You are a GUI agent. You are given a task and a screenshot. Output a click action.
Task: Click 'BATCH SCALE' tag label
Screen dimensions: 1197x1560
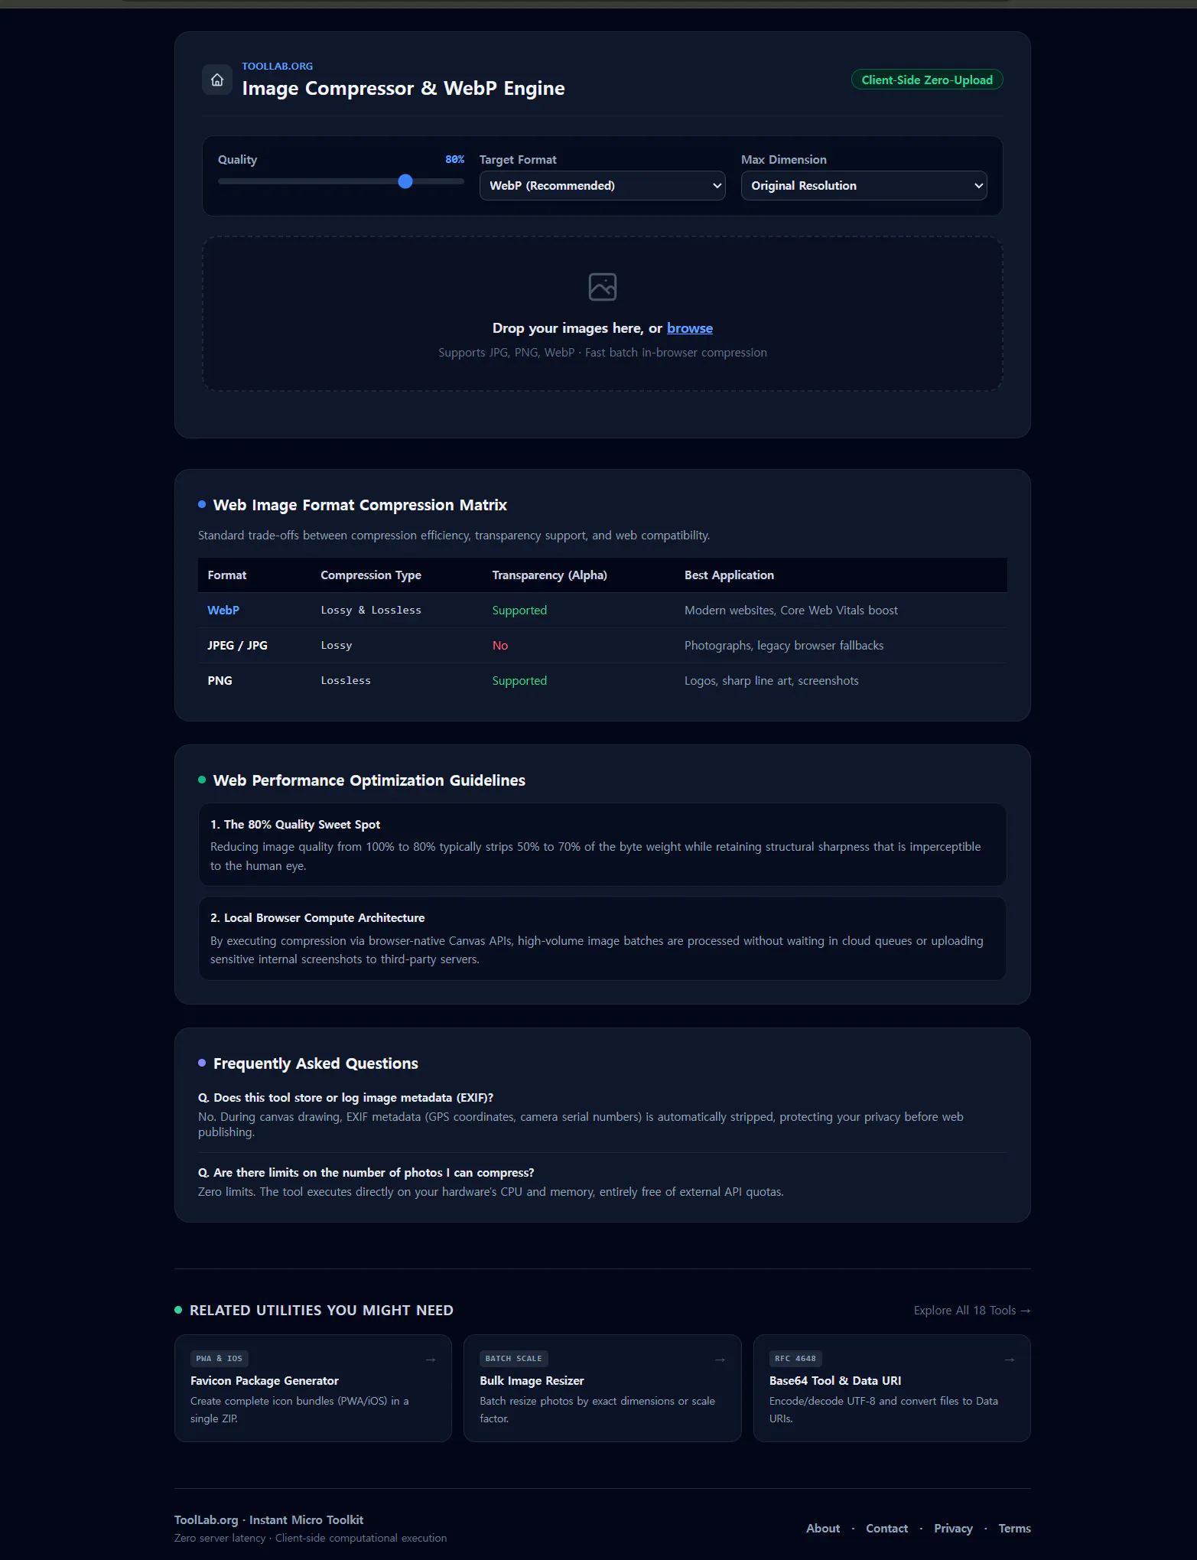[x=514, y=1359]
